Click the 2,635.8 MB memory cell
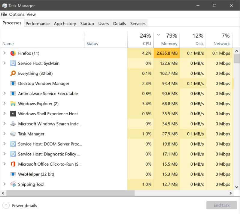Screen dimensions: 240x214 167,53
